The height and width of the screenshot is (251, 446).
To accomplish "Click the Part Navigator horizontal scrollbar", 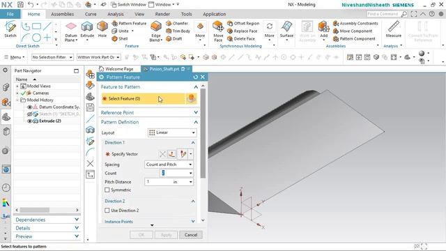I will click(34, 210).
